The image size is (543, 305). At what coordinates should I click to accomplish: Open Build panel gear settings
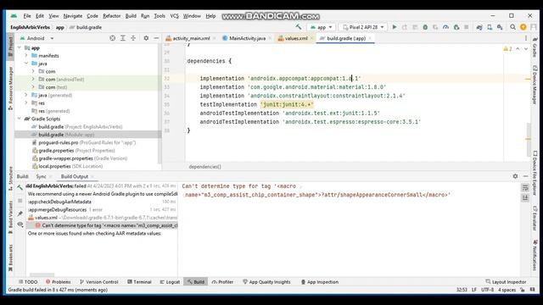click(515, 176)
